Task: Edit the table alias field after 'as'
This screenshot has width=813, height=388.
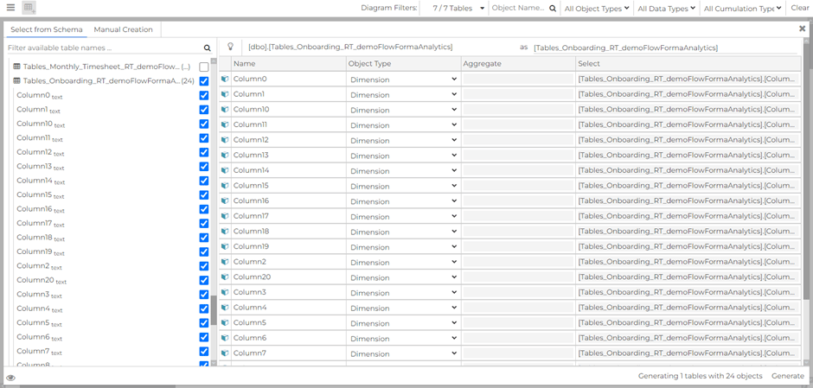Action: (x=665, y=48)
